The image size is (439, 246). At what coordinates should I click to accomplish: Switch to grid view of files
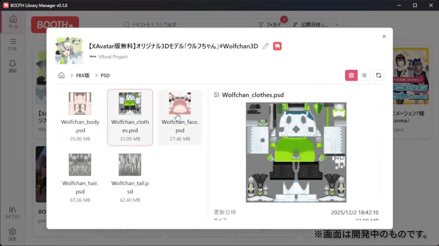[x=351, y=75]
